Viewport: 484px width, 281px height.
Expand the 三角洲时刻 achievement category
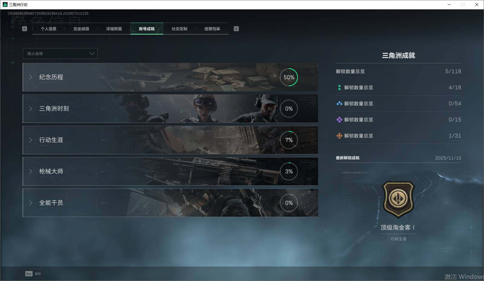pos(170,109)
